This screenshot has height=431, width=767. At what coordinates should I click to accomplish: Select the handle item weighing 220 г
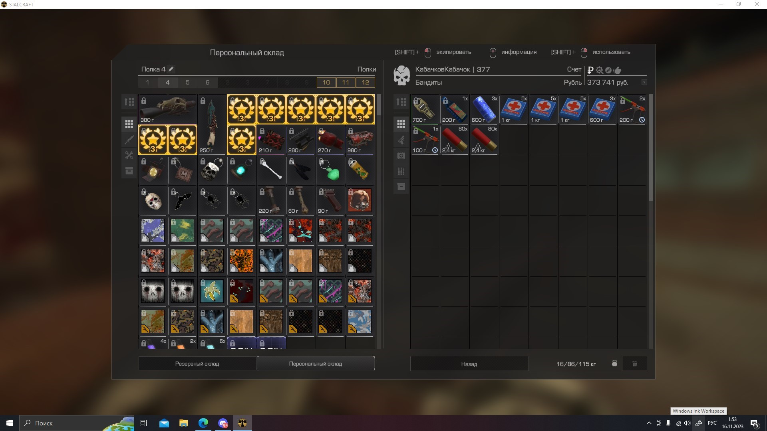[x=271, y=200]
